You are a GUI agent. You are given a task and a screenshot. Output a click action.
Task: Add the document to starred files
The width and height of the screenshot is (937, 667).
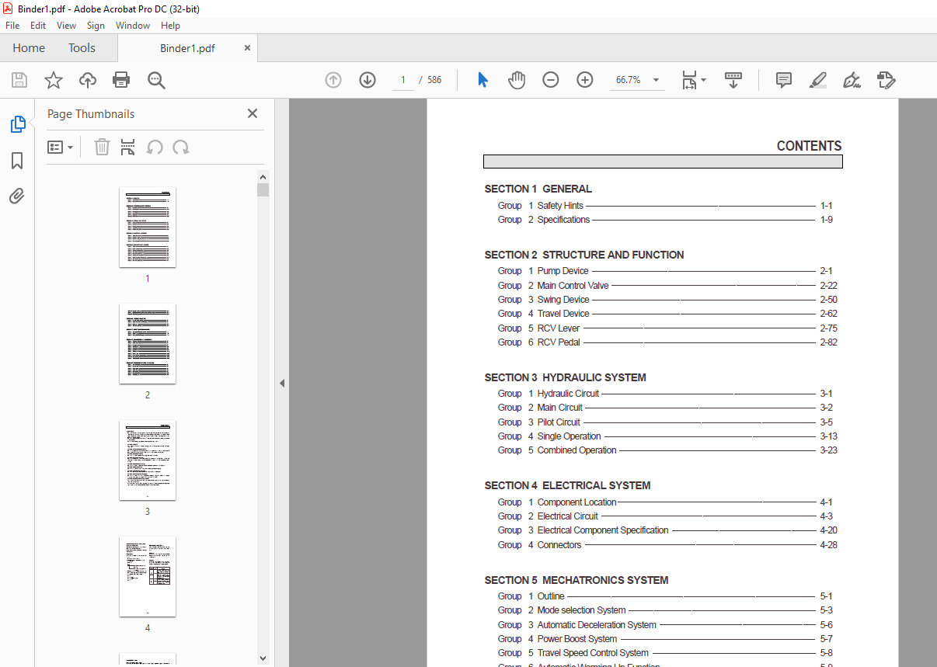(x=53, y=80)
